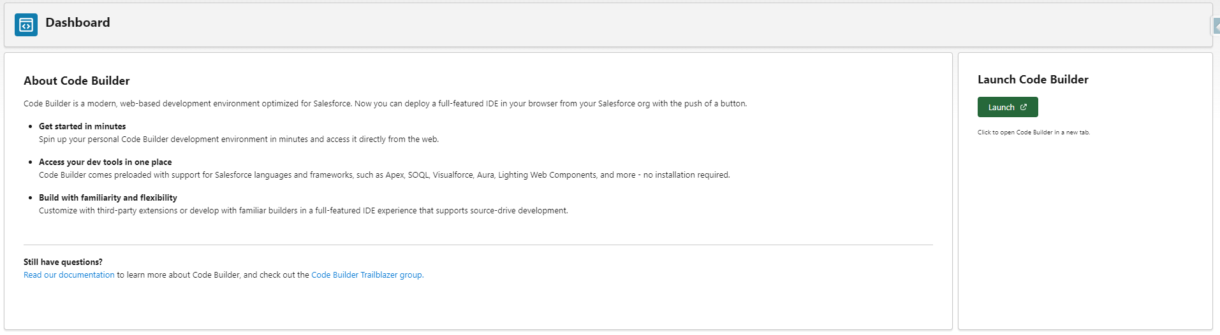The height and width of the screenshot is (335, 1220).
Task: Visit the Code Builder Trailblazer group link
Action: (x=367, y=275)
